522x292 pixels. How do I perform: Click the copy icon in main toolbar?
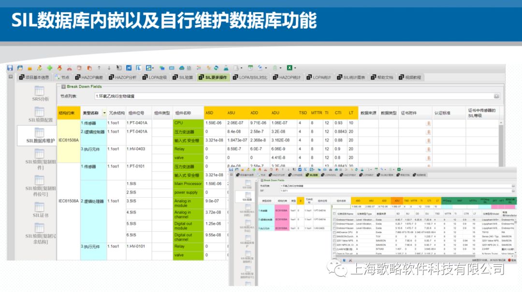coord(79,68)
